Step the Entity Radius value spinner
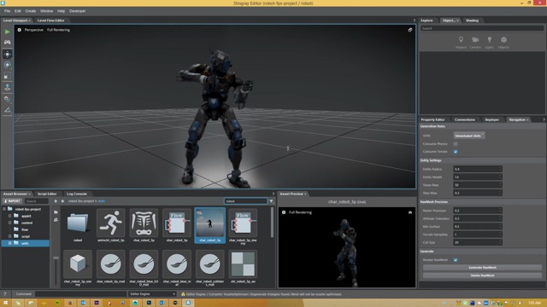Image resolution: width=547 pixels, height=307 pixels. click(500, 169)
